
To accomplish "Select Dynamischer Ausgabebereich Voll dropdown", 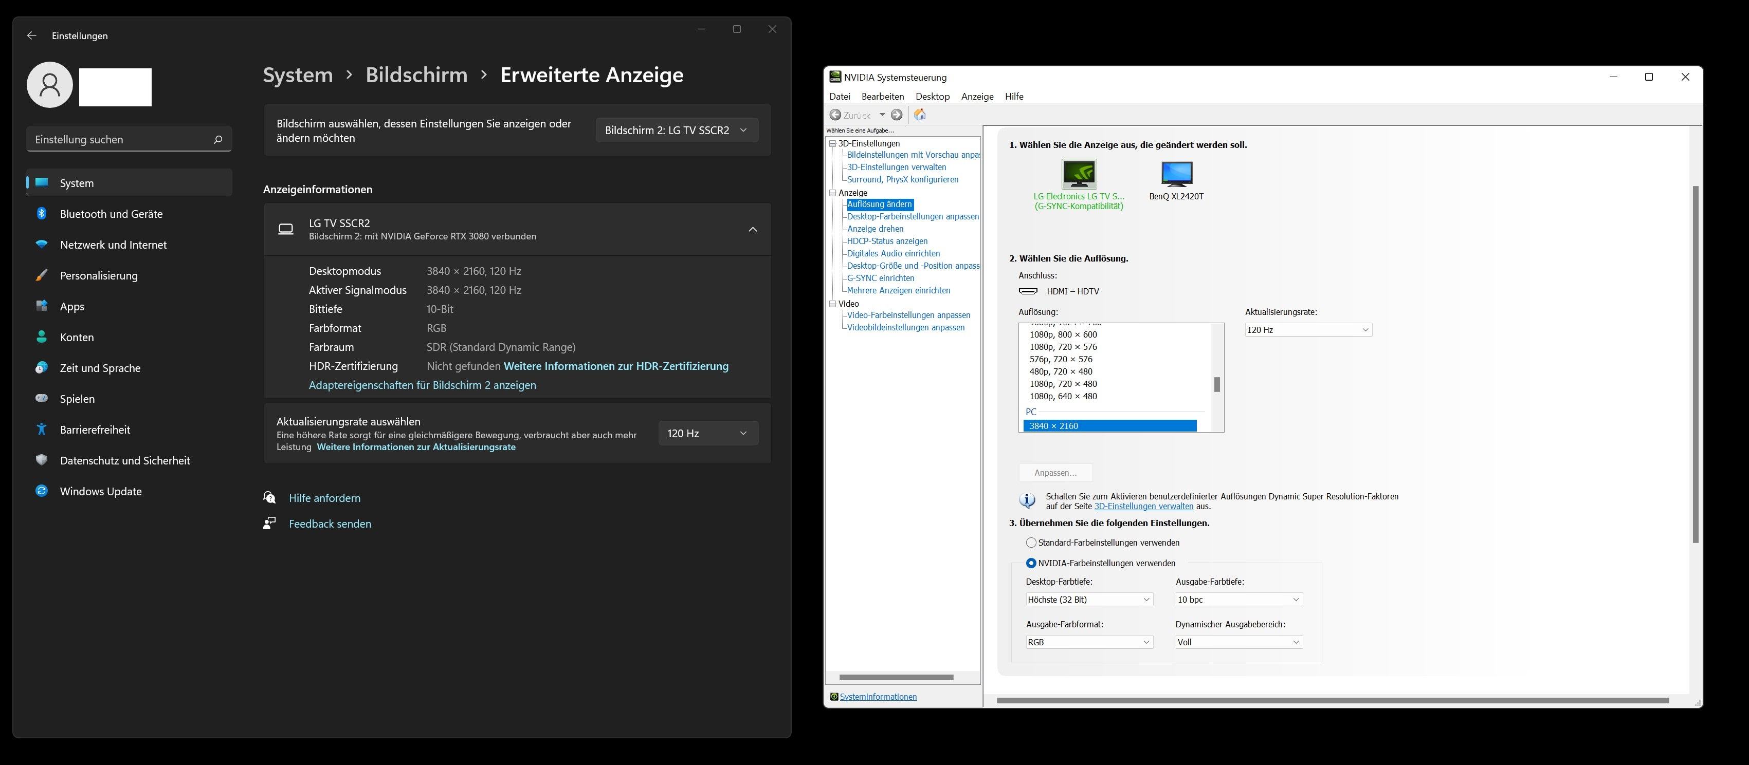I will coord(1236,641).
